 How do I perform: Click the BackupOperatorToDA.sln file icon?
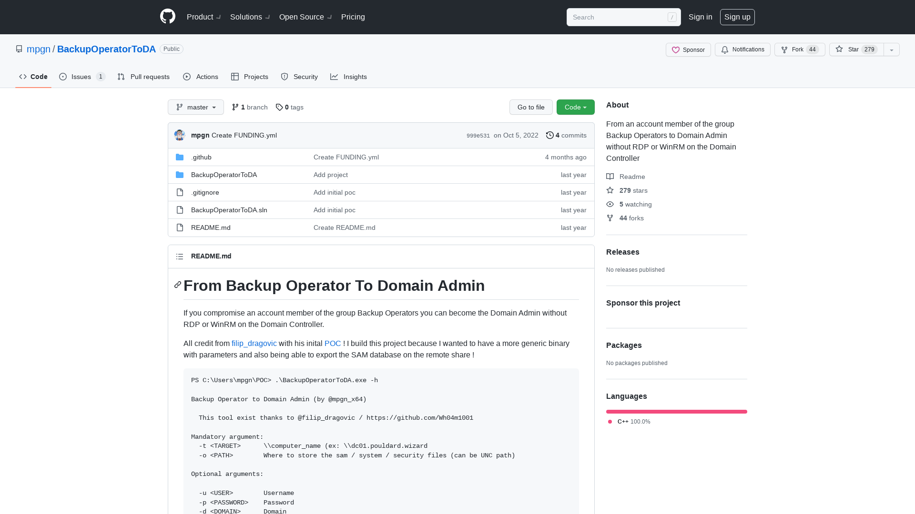click(180, 210)
